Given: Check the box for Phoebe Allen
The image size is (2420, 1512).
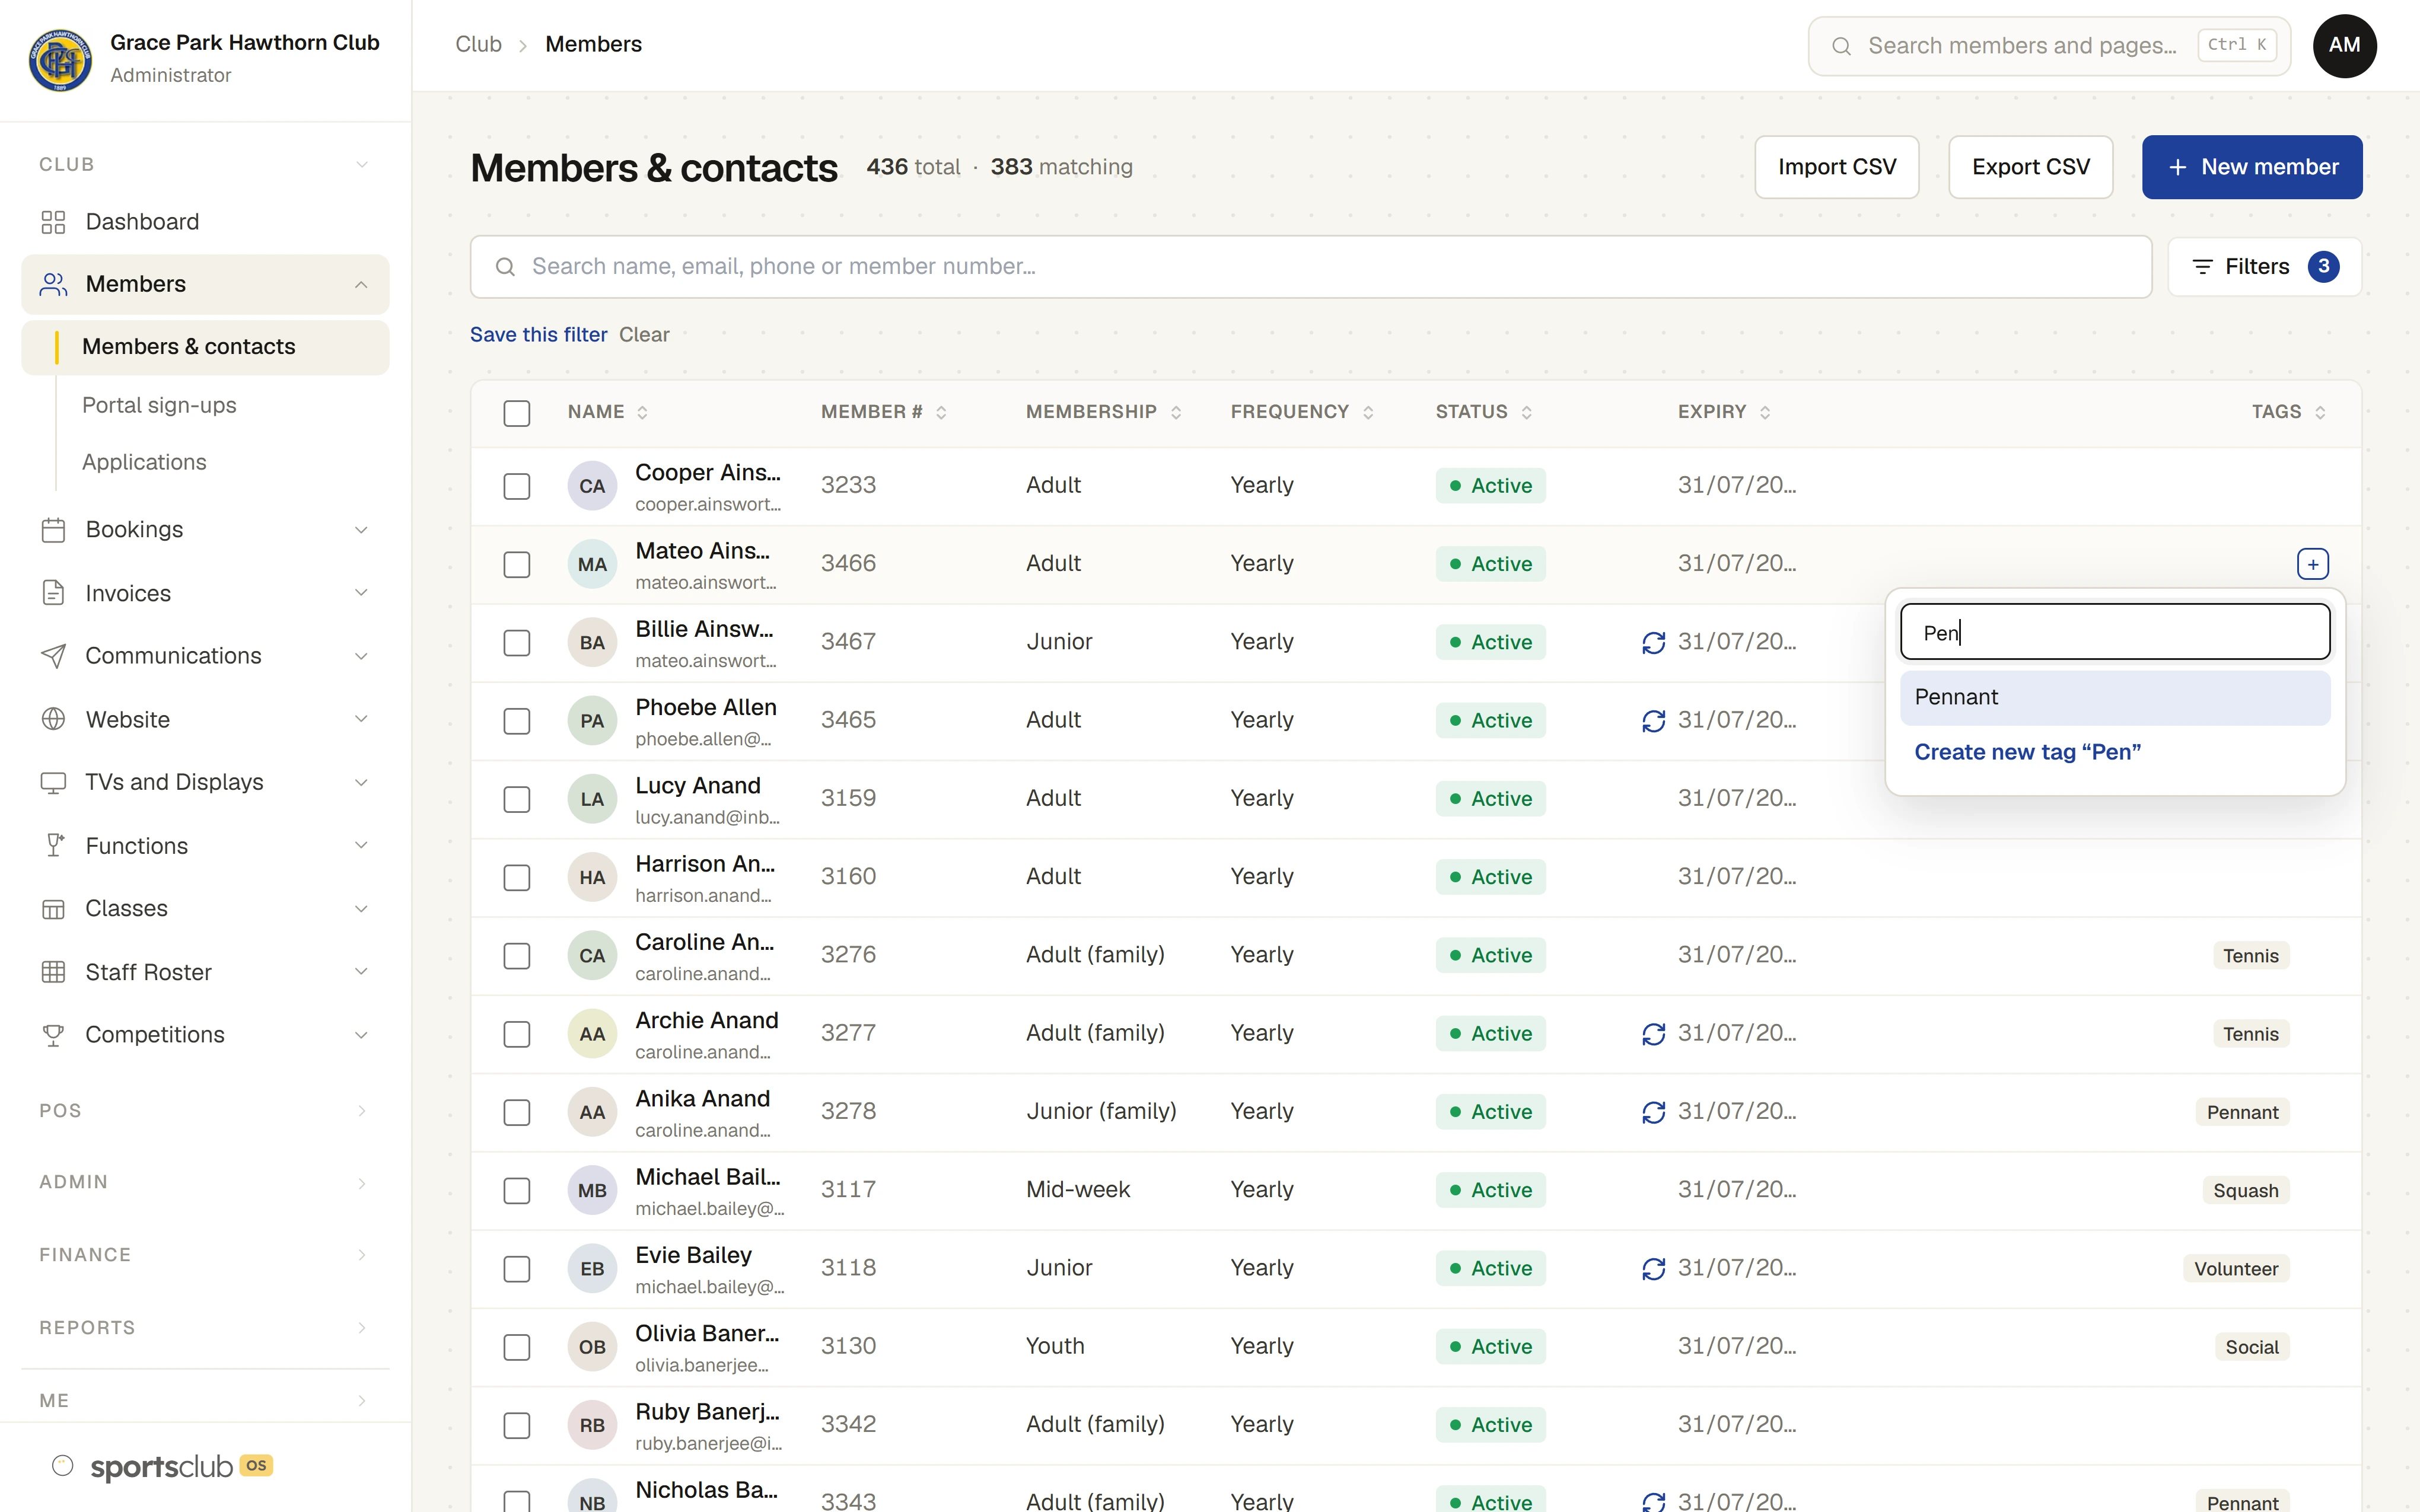Looking at the screenshot, I should tap(516, 721).
